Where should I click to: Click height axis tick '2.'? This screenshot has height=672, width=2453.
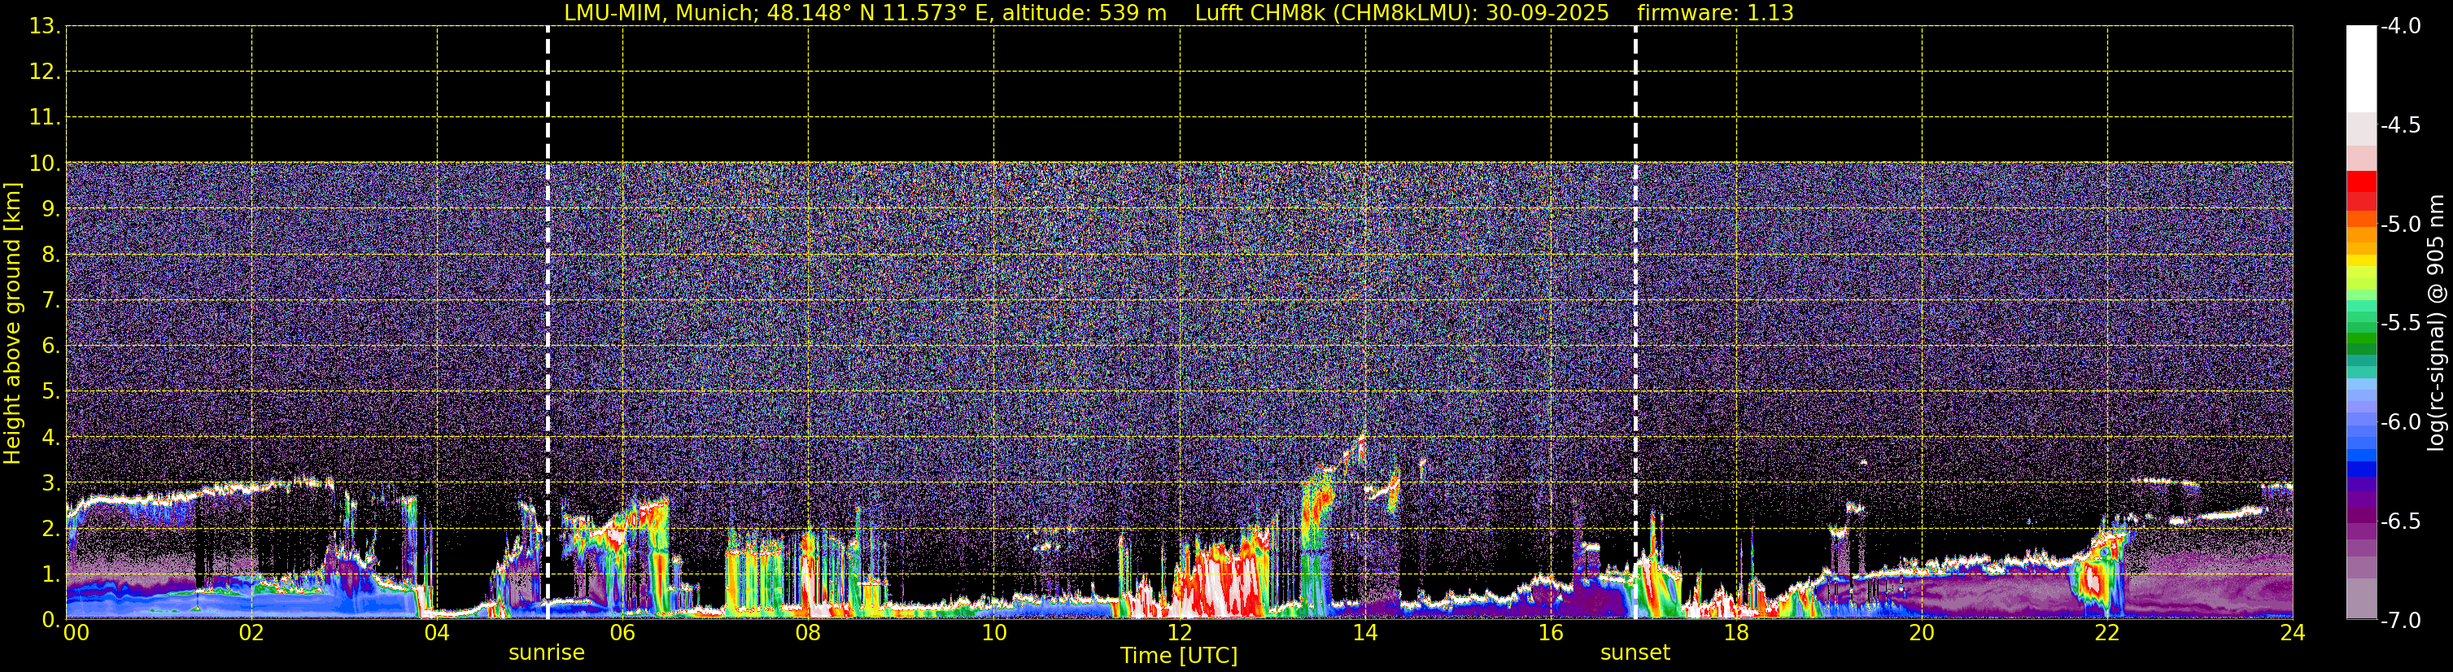[50, 528]
